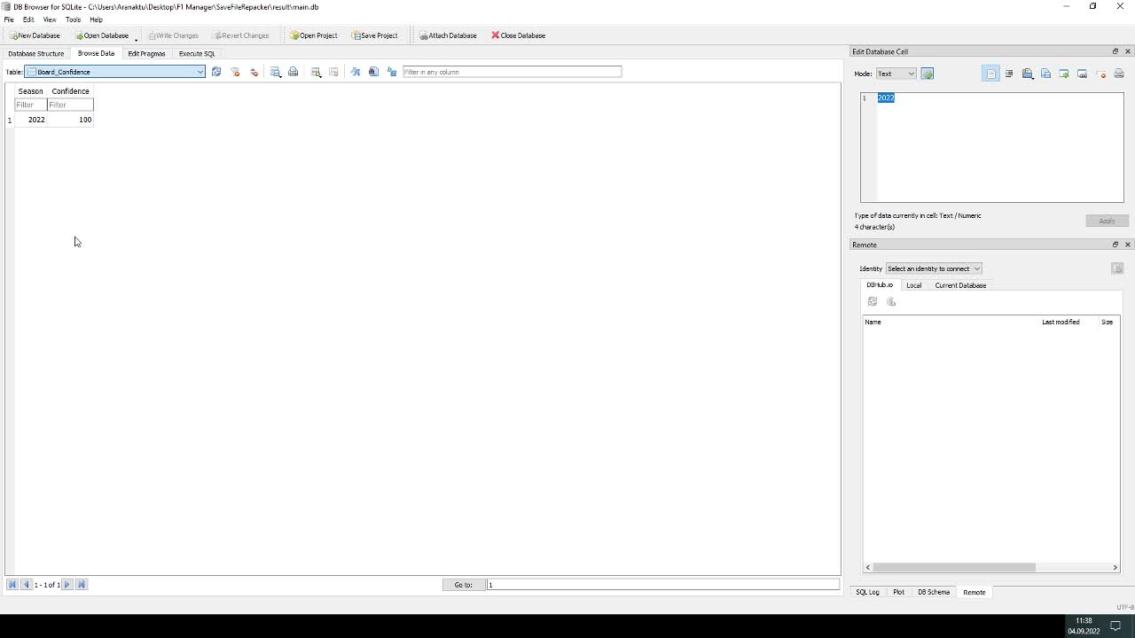The height and width of the screenshot is (638, 1135).
Task: Print the currently browsed table
Action: (x=294, y=72)
